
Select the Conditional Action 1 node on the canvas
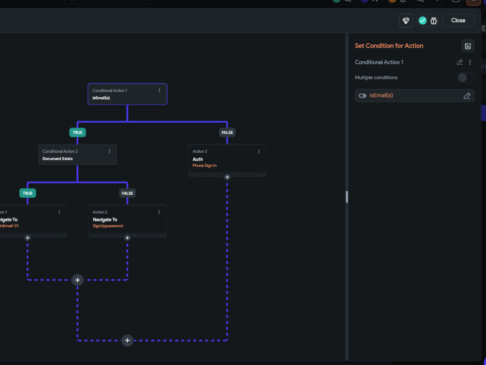click(x=127, y=94)
